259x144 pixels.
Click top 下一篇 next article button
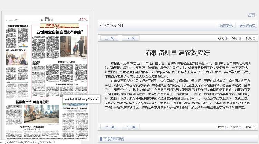pos(130,38)
